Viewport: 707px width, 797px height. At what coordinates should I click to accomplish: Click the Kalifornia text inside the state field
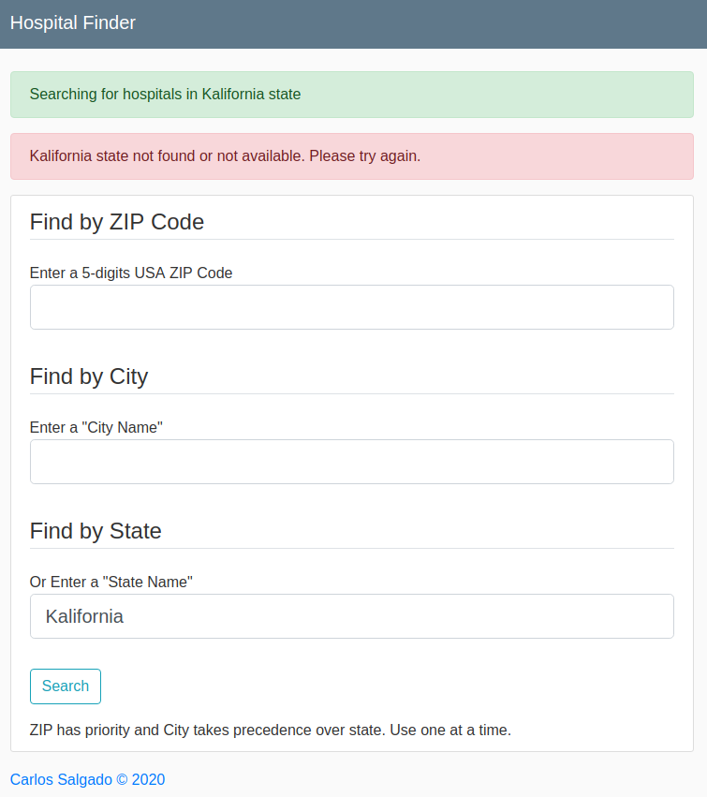click(84, 616)
